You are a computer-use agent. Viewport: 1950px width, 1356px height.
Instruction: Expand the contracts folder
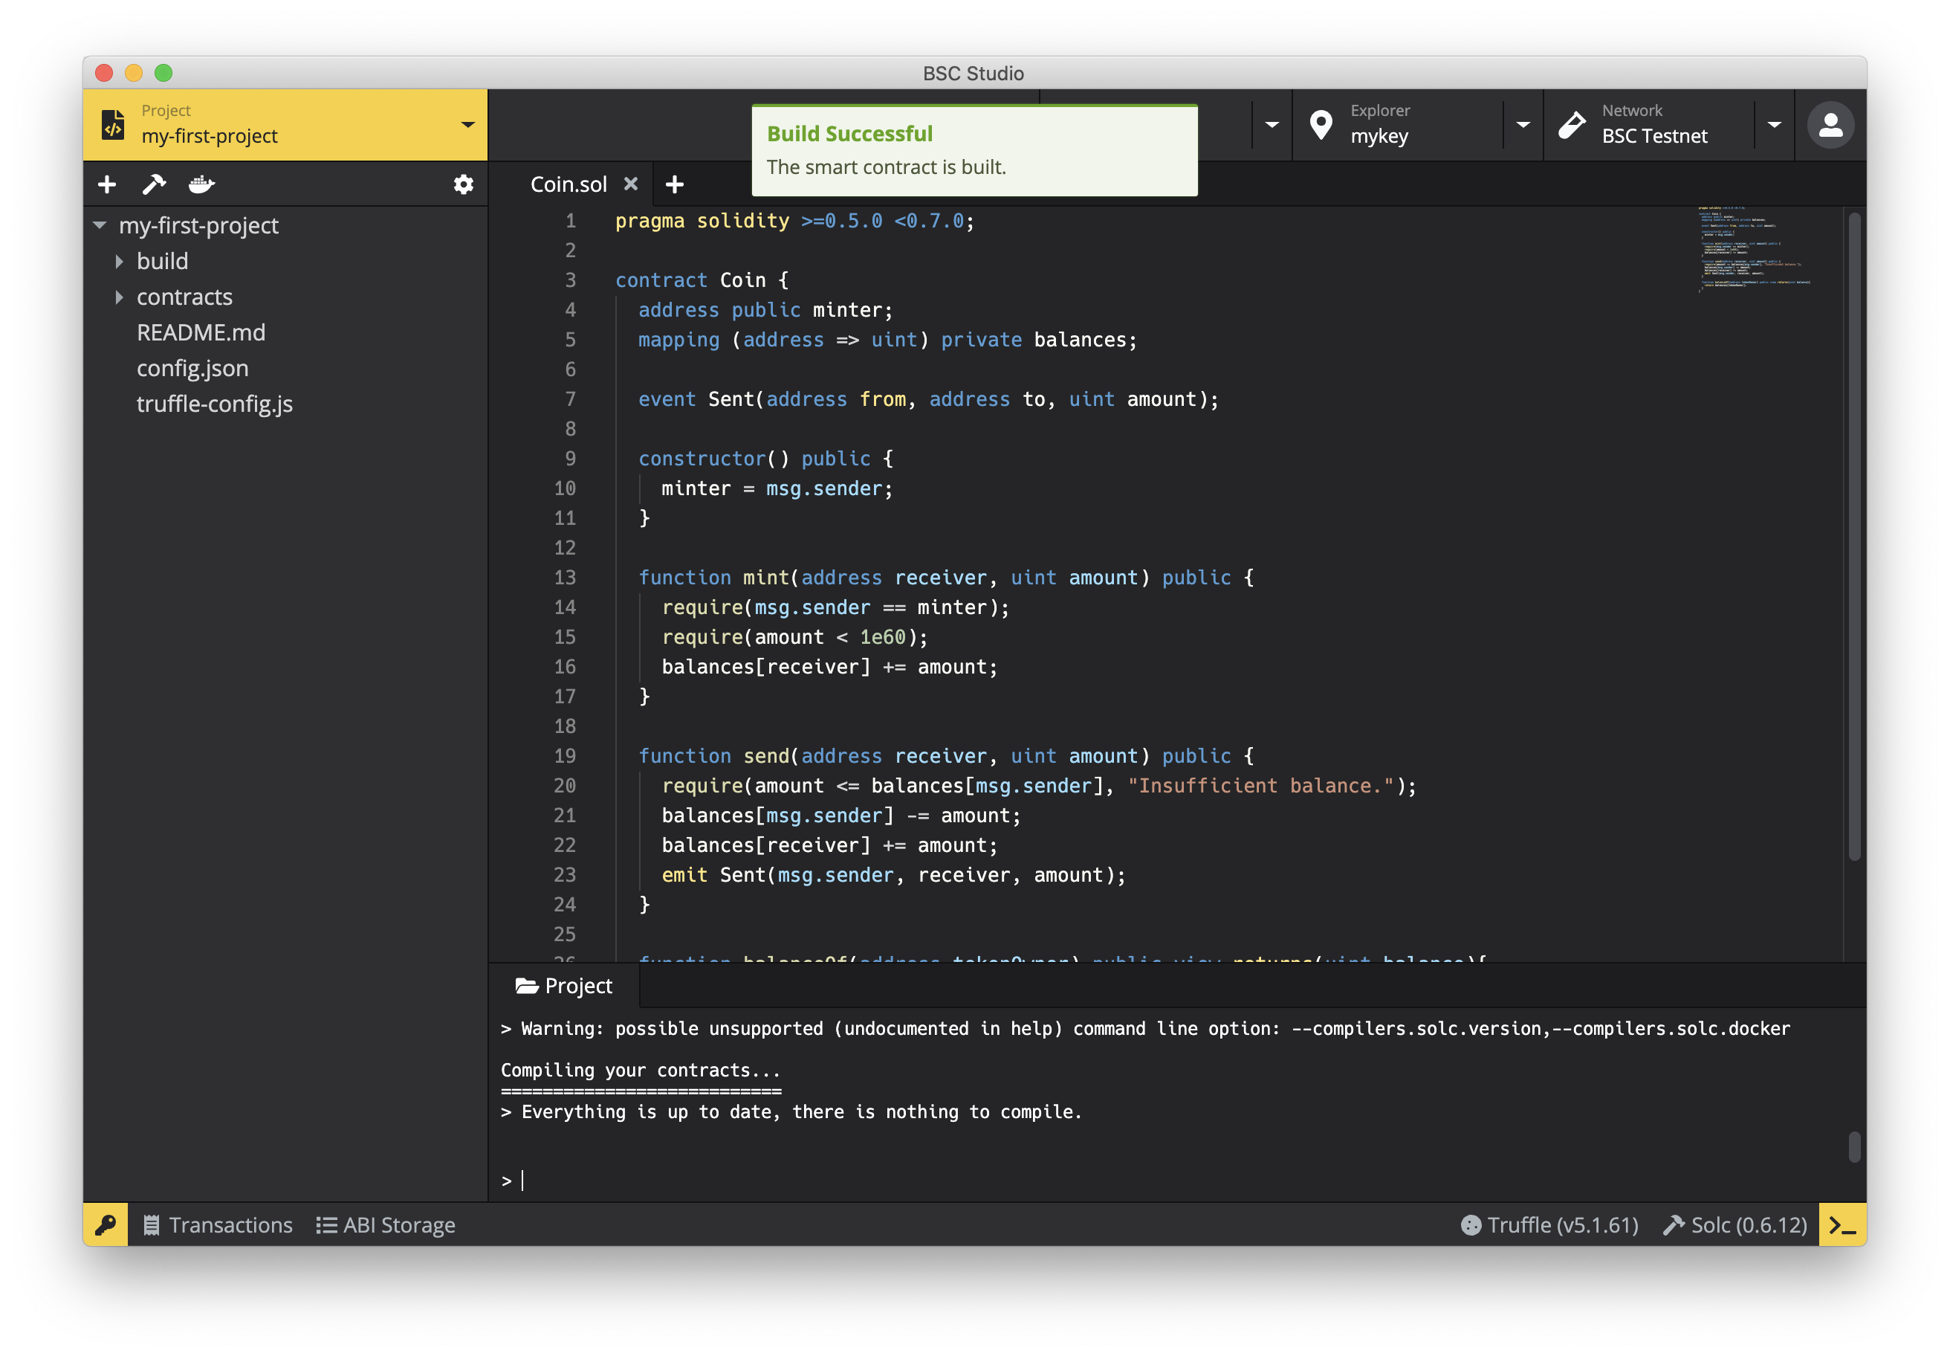[120, 297]
